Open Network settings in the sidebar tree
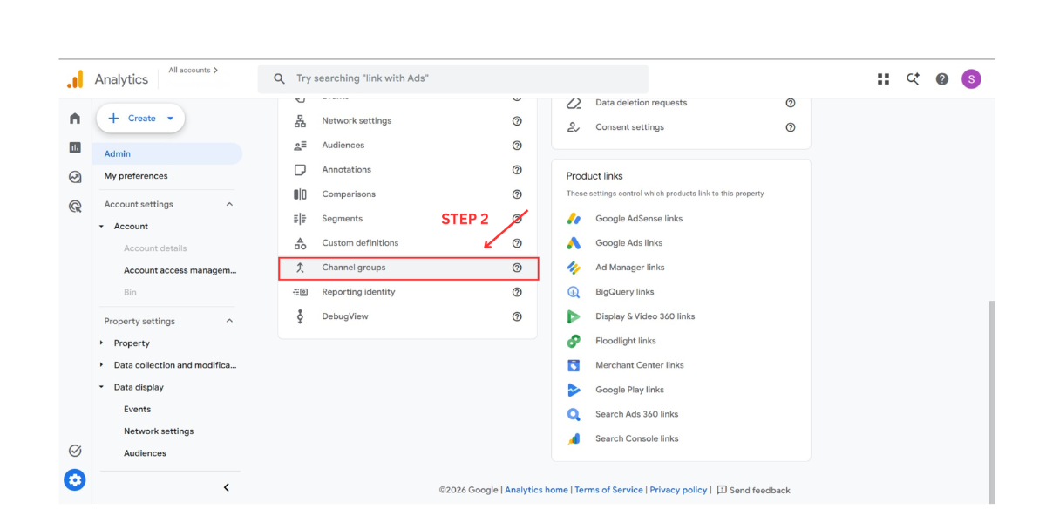Viewport: 1046px width, 523px height. [159, 431]
